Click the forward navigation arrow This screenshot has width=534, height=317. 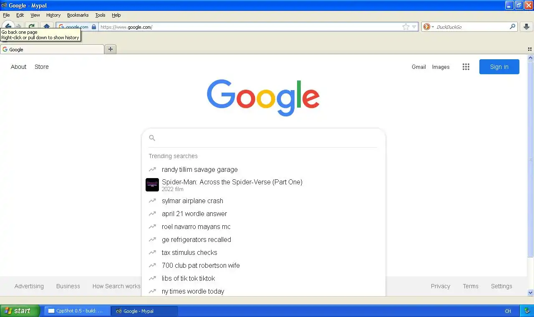[x=19, y=26]
